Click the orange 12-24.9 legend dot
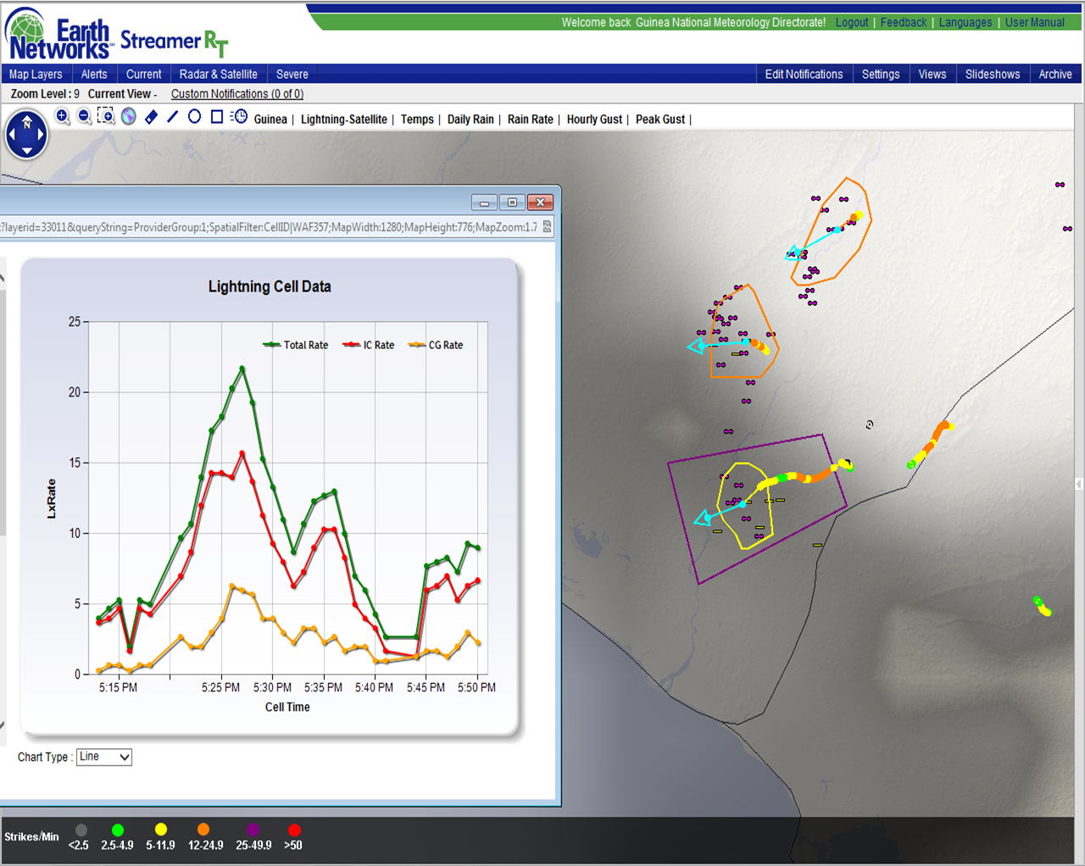1085x866 pixels. [x=203, y=830]
